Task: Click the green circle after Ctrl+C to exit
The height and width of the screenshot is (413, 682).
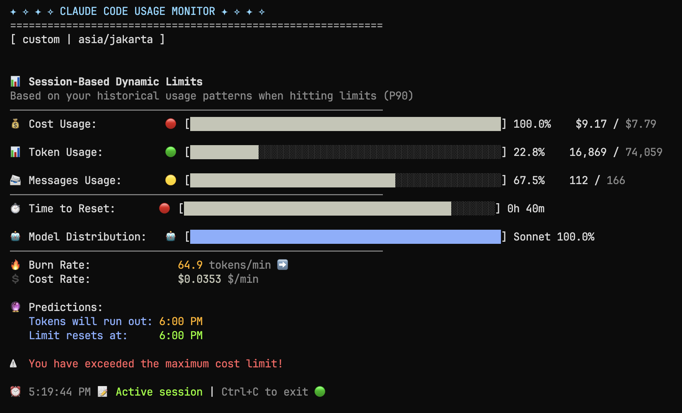Action: tap(320, 391)
